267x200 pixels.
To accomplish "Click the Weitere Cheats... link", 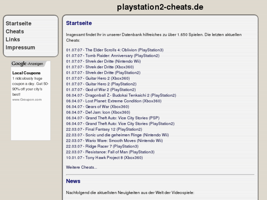I will coord(82,167).
